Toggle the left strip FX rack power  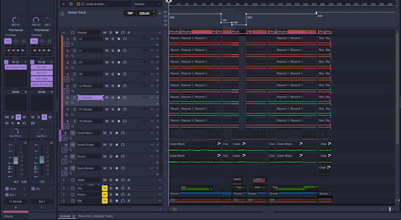[x=6, y=62]
